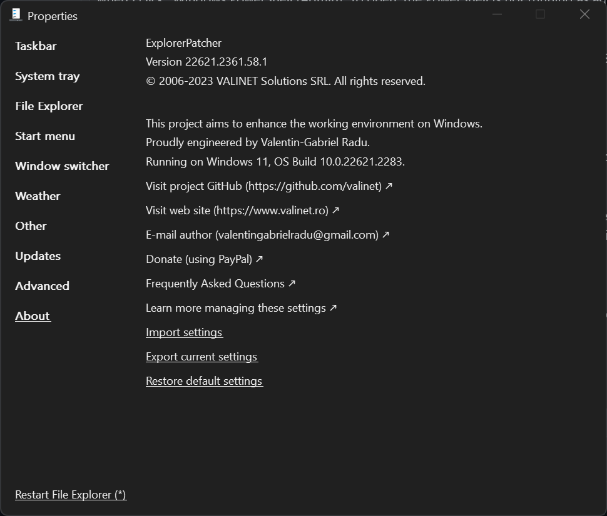This screenshot has width=607, height=516.
Task: Open the System tray section
Action: pos(47,76)
